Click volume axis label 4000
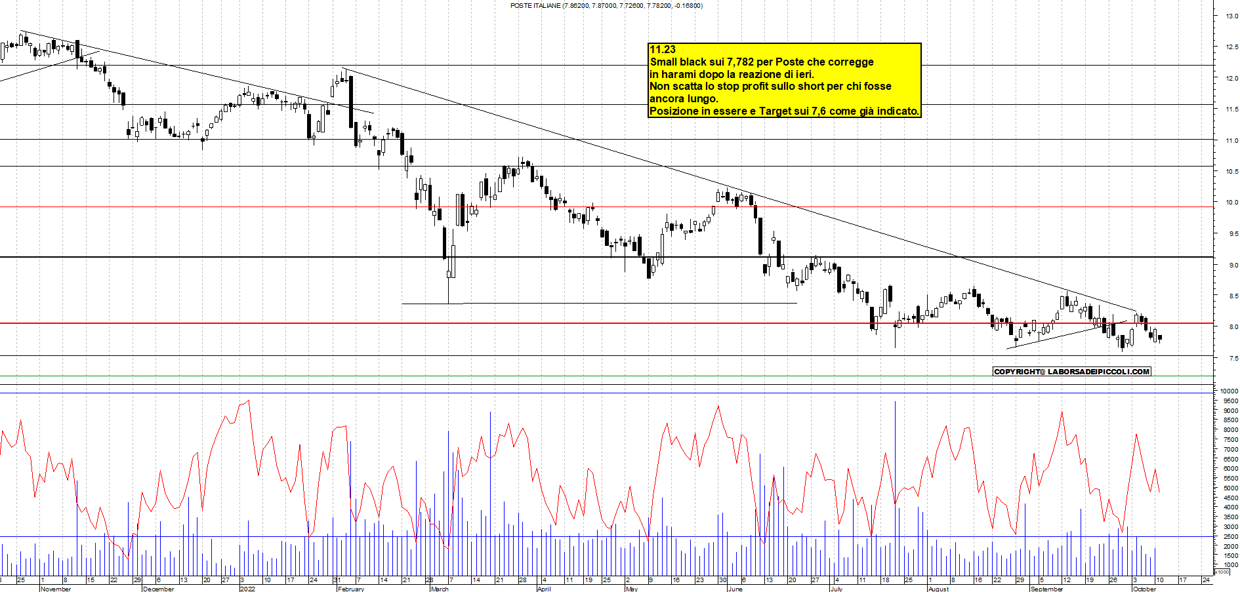The width and height of the screenshot is (1240, 592). pos(1231,507)
